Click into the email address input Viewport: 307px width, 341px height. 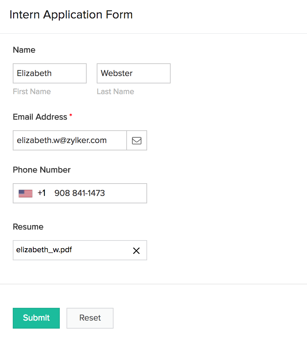point(70,140)
